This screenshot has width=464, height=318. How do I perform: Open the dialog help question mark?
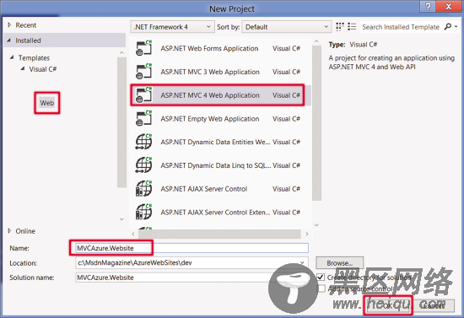click(x=428, y=7)
